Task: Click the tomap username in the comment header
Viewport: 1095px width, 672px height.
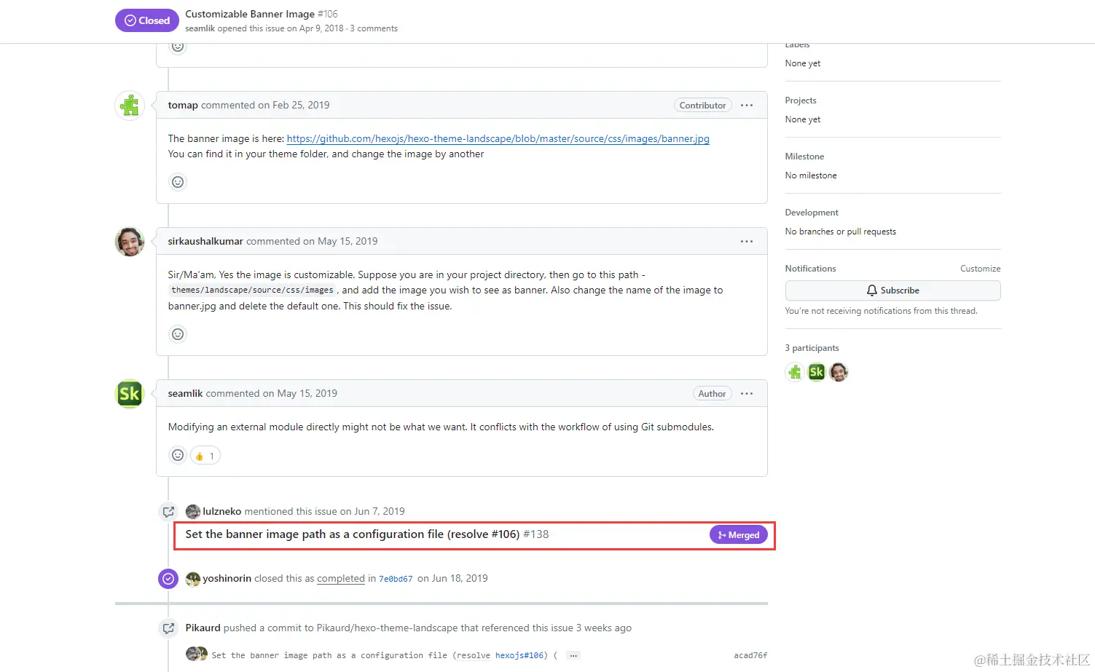Action: 183,106
